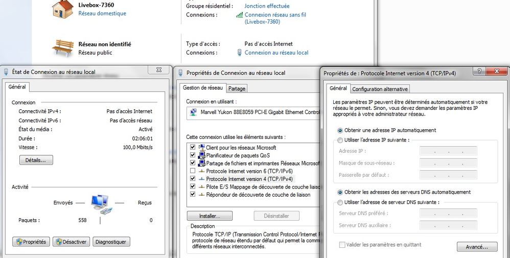Click the Installer... button
The width and height of the screenshot is (510, 258).
pyautogui.click(x=210, y=216)
